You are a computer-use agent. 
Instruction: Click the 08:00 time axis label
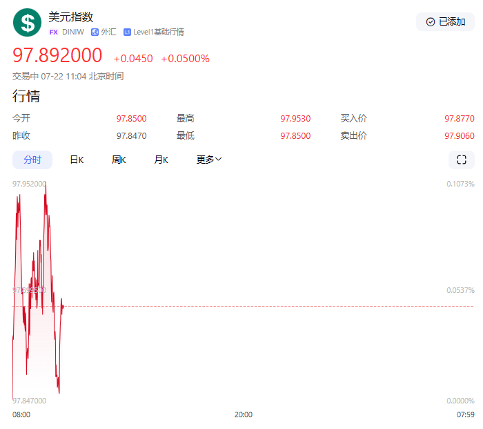[x=21, y=414]
